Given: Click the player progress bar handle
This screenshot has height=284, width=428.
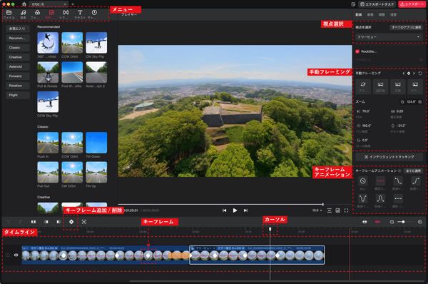Looking at the screenshot, I should (x=323, y=204).
